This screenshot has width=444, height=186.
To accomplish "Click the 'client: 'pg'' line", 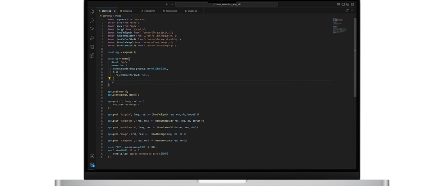I will pos(119,62).
